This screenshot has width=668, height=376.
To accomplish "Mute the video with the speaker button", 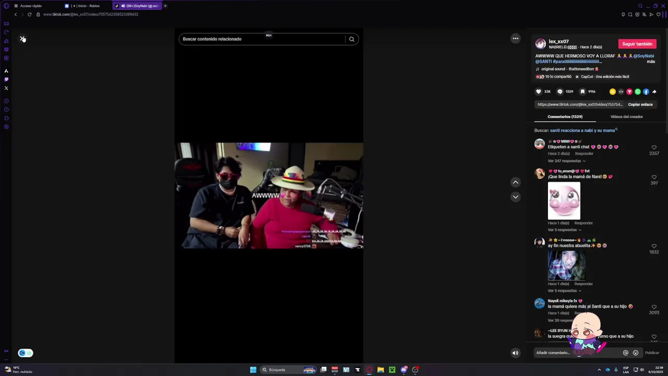I will coord(515,353).
